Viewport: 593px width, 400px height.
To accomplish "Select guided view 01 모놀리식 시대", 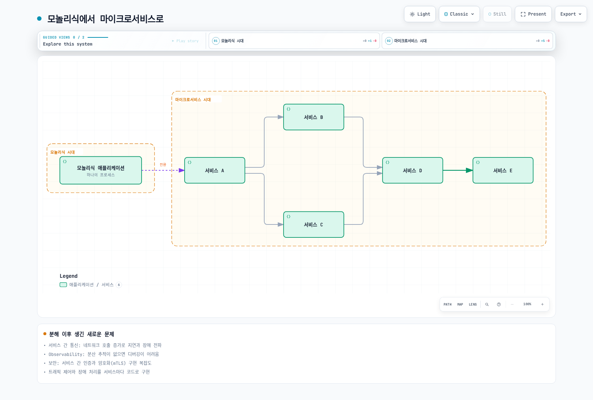I will (294, 41).
